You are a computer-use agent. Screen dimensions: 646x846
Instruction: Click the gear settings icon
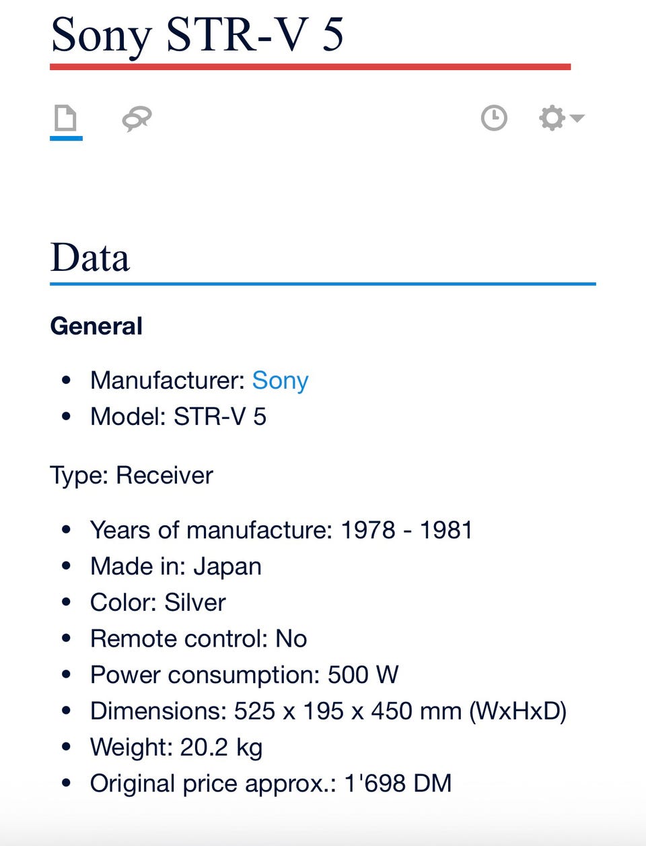(552, 118)
